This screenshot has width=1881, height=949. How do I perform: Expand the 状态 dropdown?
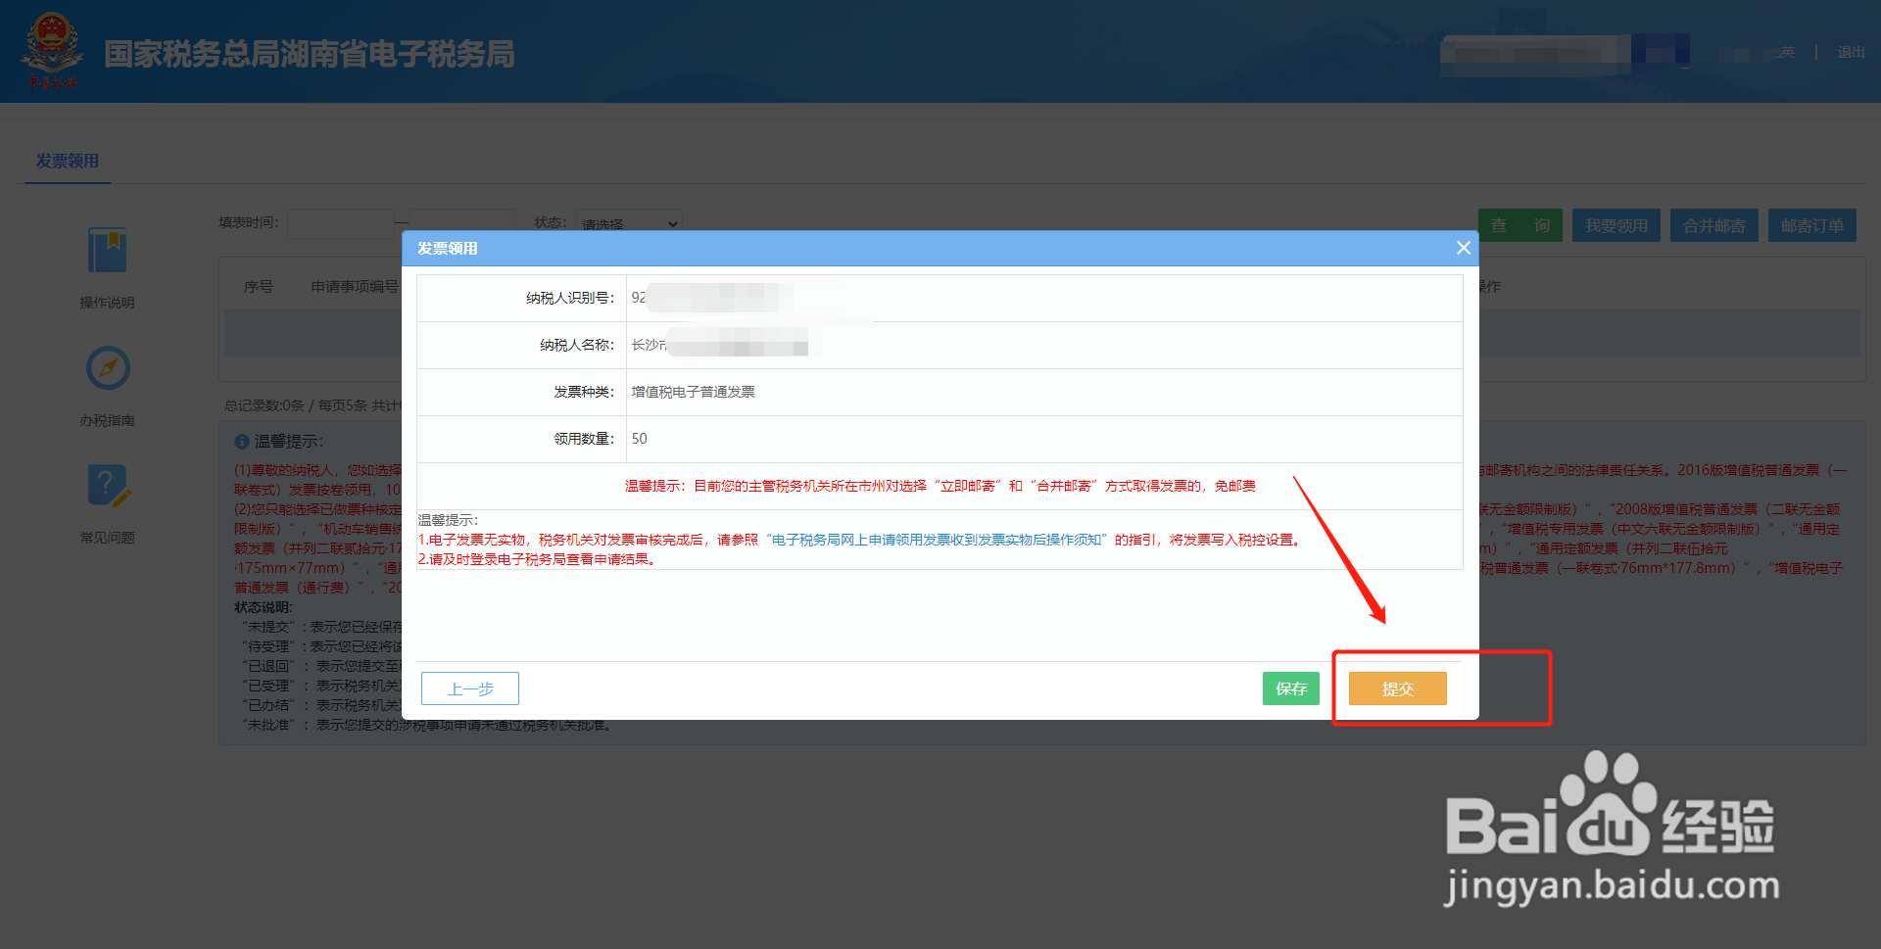[x=628, y=223]
